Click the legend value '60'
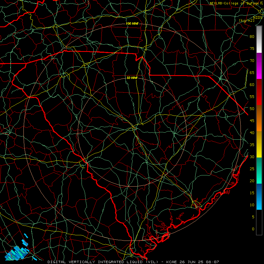Screen dimensions: 264x264 [x=252, y=85]
